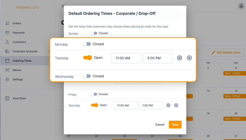Click the Menus utensils icon
Screen dimensions: 246x140
[7, 70]
